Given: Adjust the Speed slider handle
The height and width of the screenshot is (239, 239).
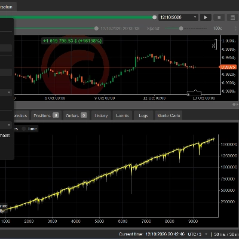Looking at the screenshot, I should click(181, 29).
